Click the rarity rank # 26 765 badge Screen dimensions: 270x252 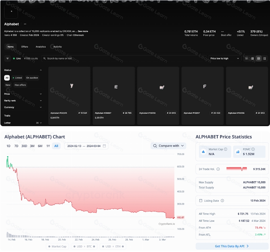click(127, 113)
